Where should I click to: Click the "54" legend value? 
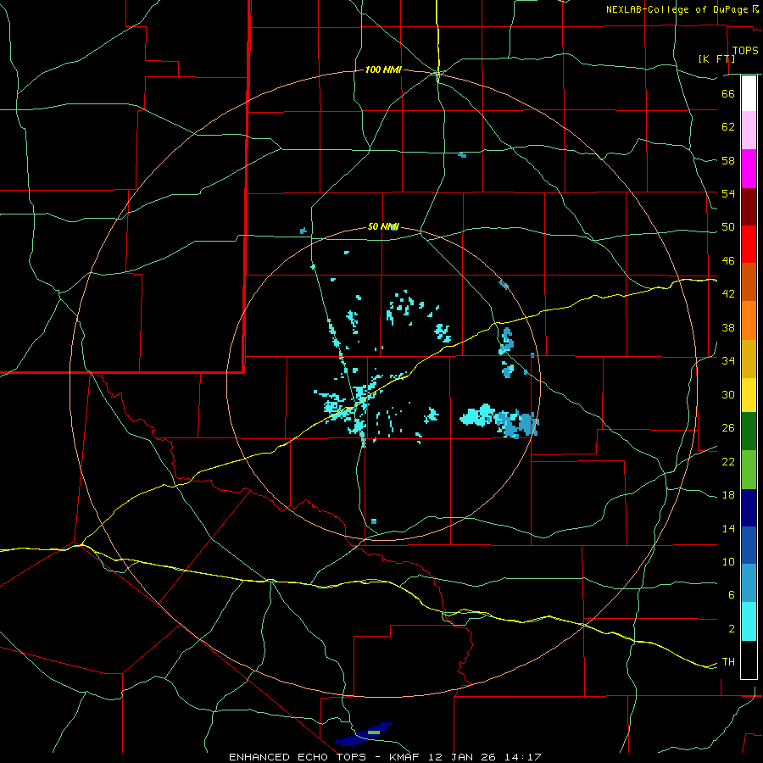(728, 193)
